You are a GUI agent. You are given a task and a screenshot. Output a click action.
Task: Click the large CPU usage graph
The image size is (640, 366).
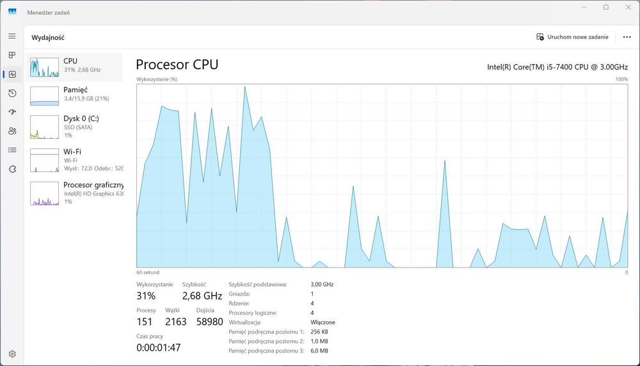coord(382,175)
